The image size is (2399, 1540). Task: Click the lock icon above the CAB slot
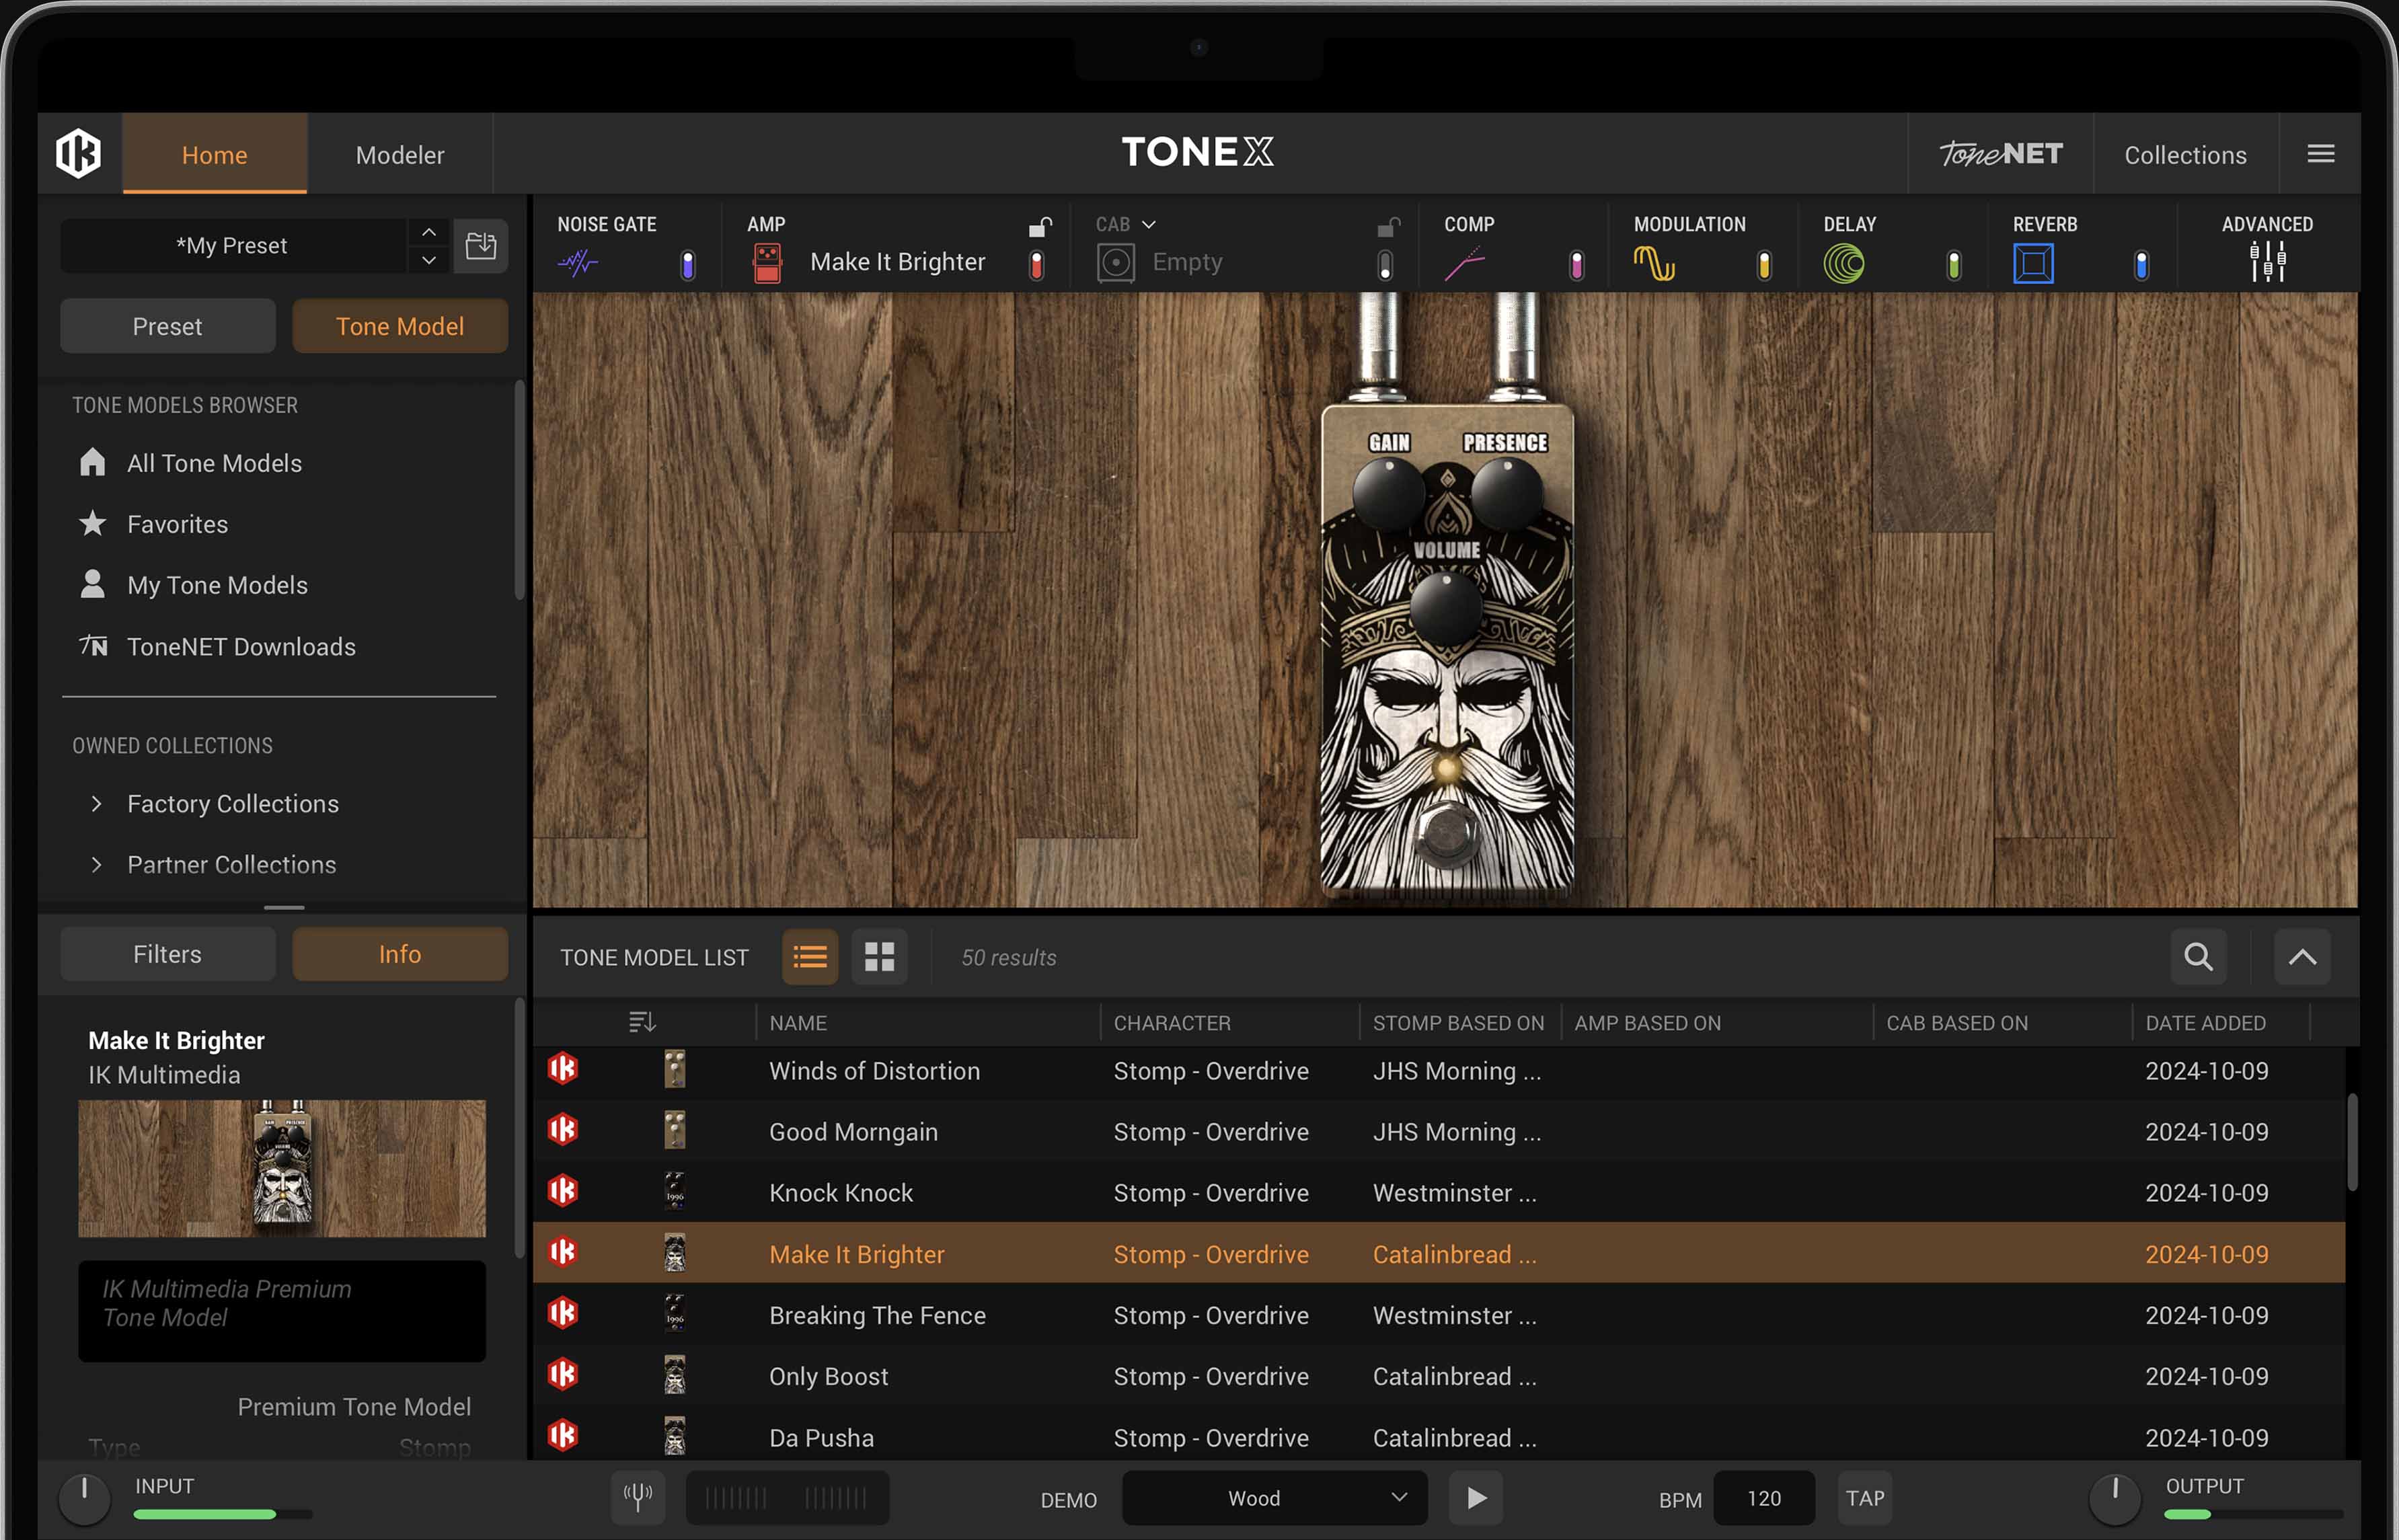click(x=1388, y=227)
